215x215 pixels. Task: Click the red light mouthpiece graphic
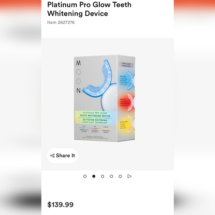point(131,102)
